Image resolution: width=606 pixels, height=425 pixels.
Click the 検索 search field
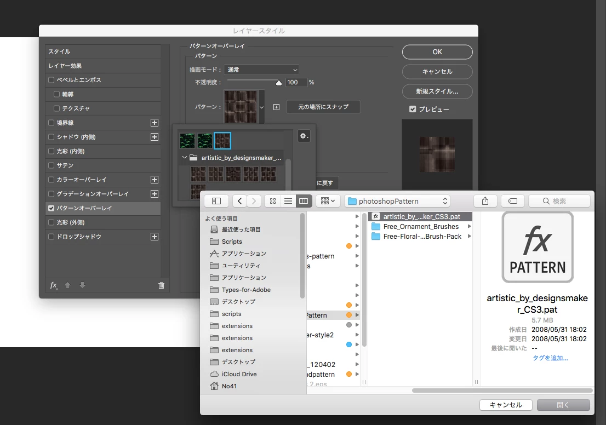click(559, 201)
